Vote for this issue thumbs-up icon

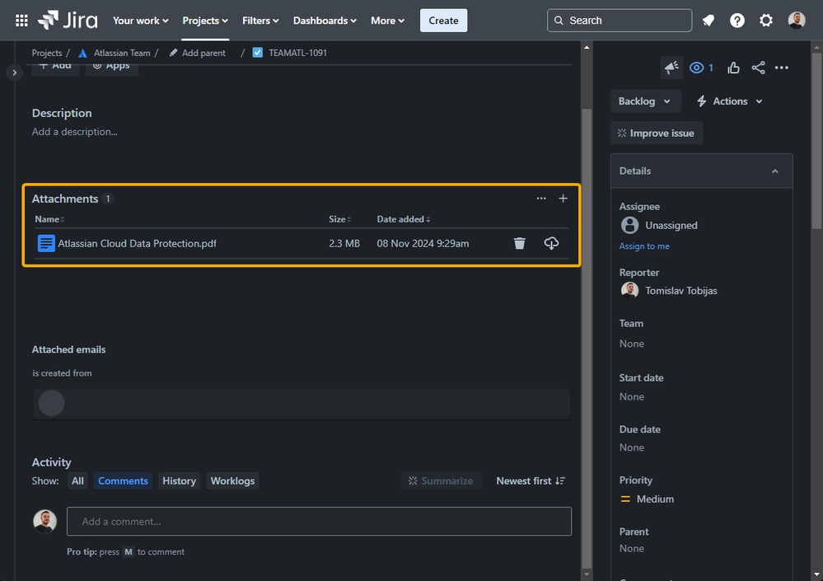click(x=733, y=68)
